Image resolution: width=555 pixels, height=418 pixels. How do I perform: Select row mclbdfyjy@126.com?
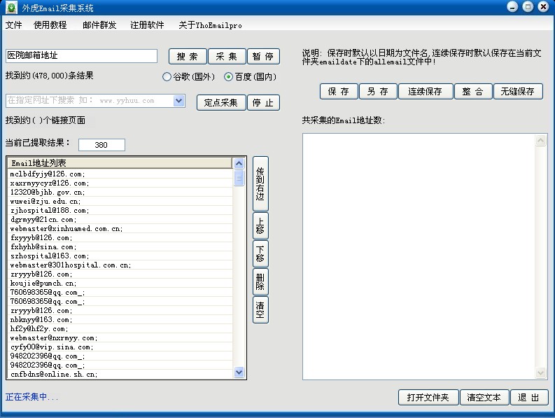[120, 174]
